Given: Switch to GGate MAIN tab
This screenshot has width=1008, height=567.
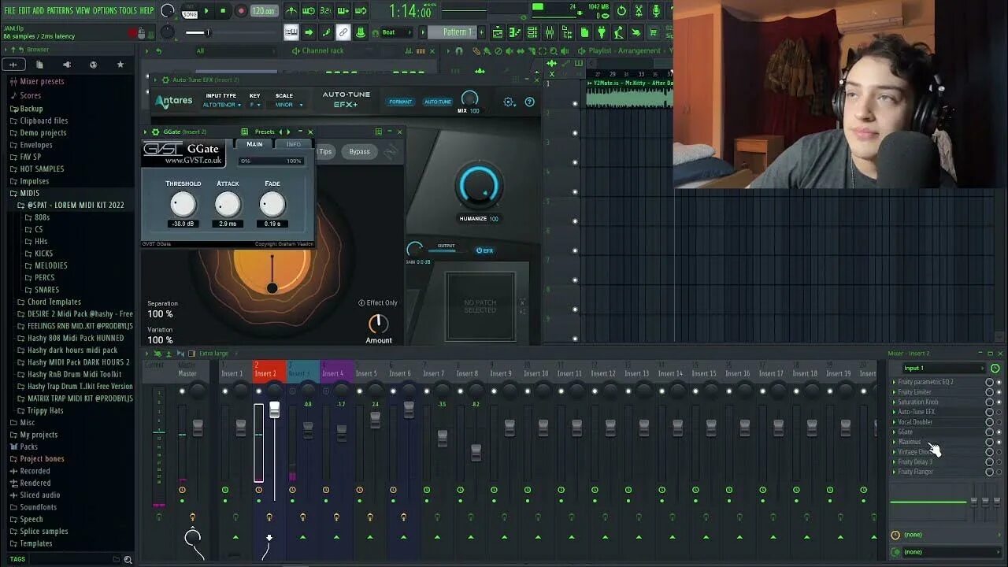Looking at the screenshot, I should coord(254,144).
